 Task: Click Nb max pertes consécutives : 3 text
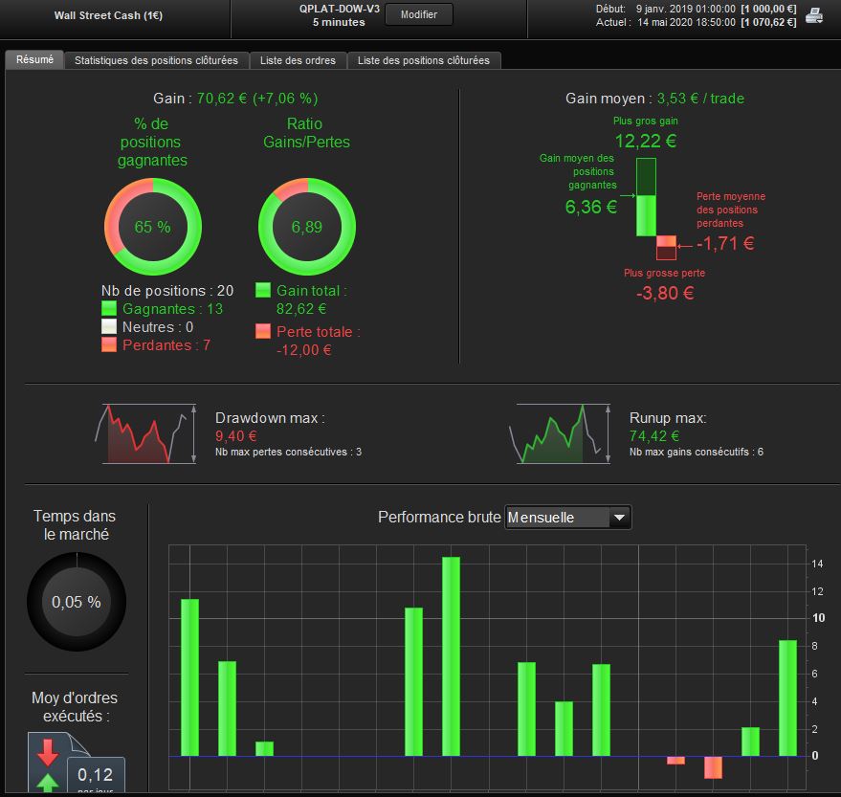click(x=289, y=453)
